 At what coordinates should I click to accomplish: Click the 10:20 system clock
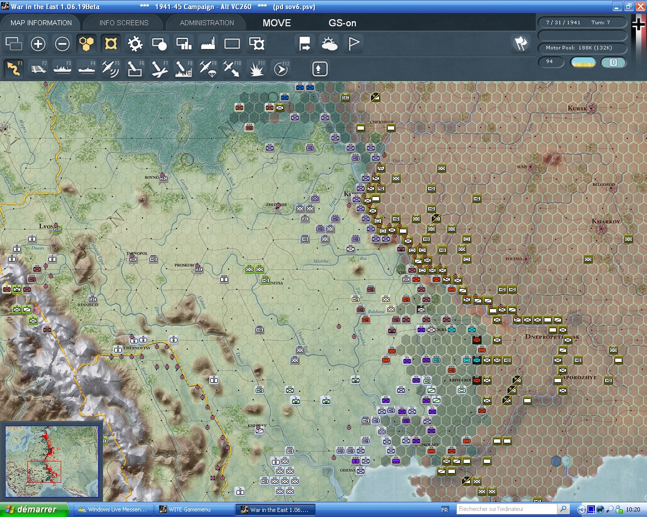click(x=633, y=510)
